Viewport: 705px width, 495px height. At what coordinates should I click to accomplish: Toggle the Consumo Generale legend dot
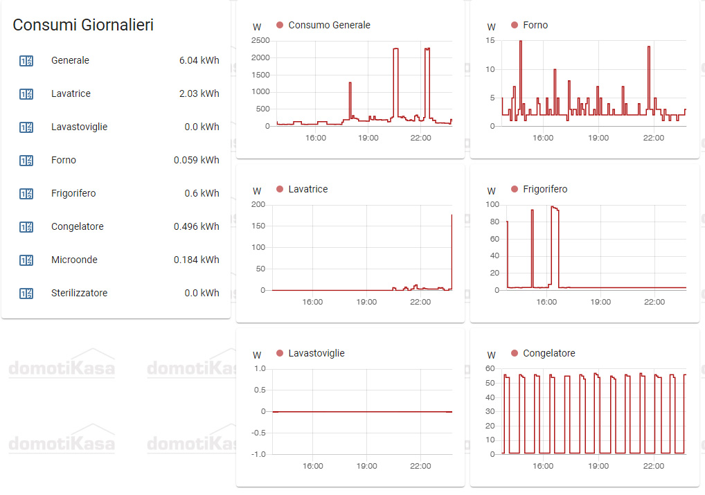pyautogui.click(x=280, y=25)
